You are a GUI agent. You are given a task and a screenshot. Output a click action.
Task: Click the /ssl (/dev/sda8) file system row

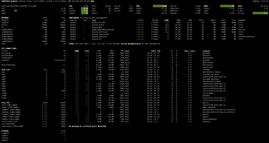(x=34, y=105)
